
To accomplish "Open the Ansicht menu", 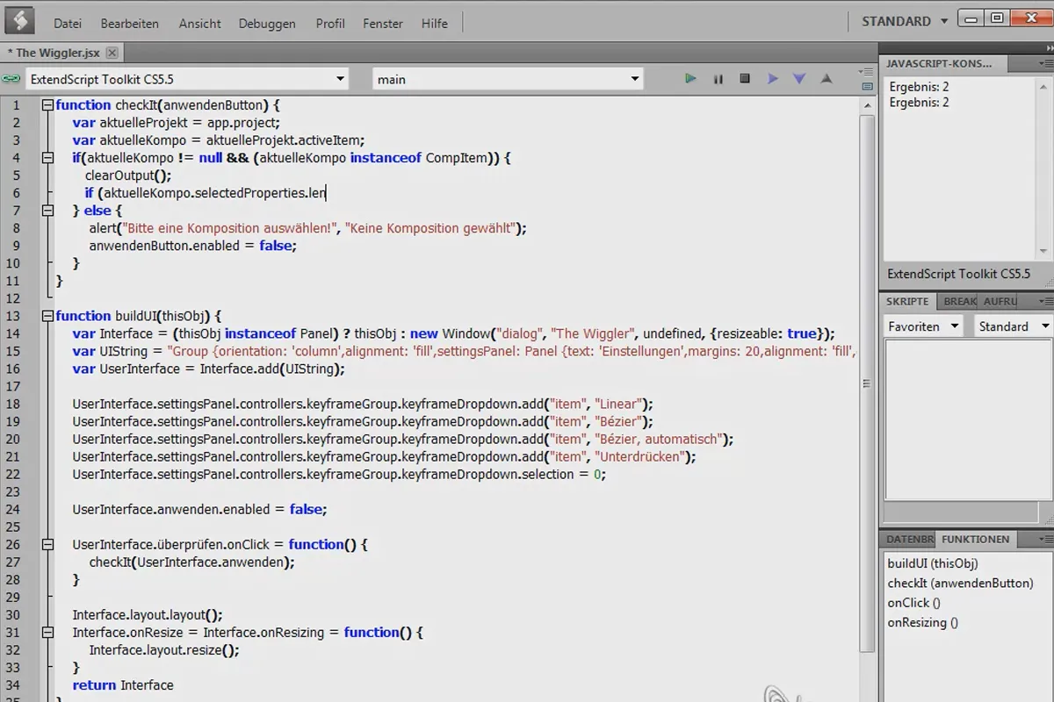I will pos(199,24).
